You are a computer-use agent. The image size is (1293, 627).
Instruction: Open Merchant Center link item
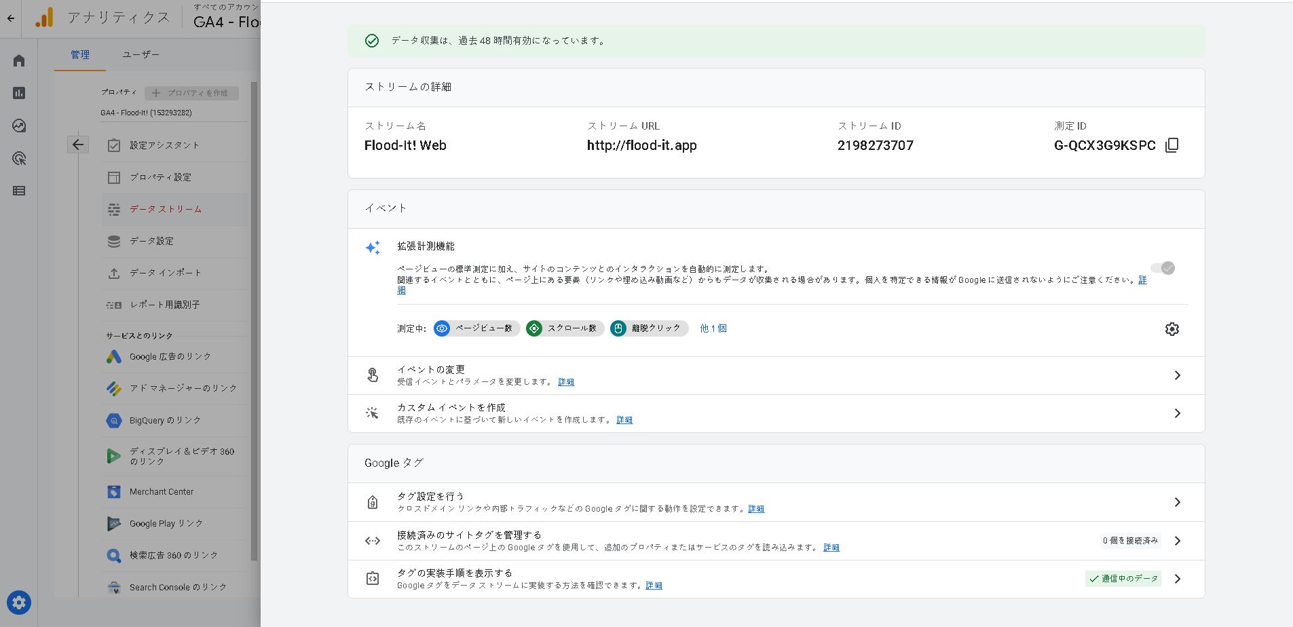(174, 491)
